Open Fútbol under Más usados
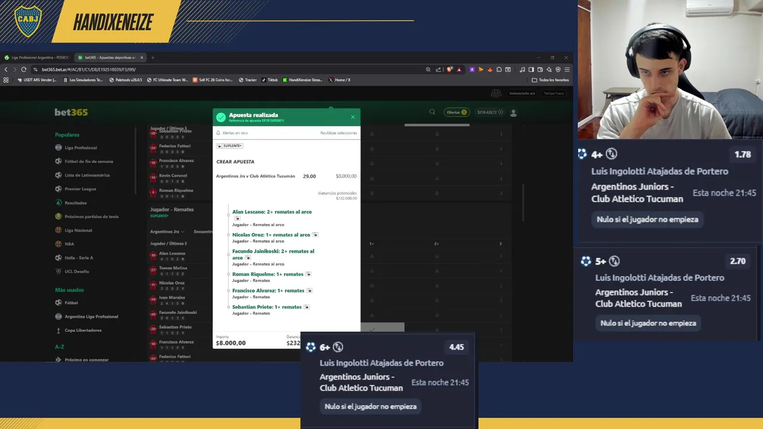Viewport: 763px width, 429px height. pyautogui.click(x=67, y=303)
